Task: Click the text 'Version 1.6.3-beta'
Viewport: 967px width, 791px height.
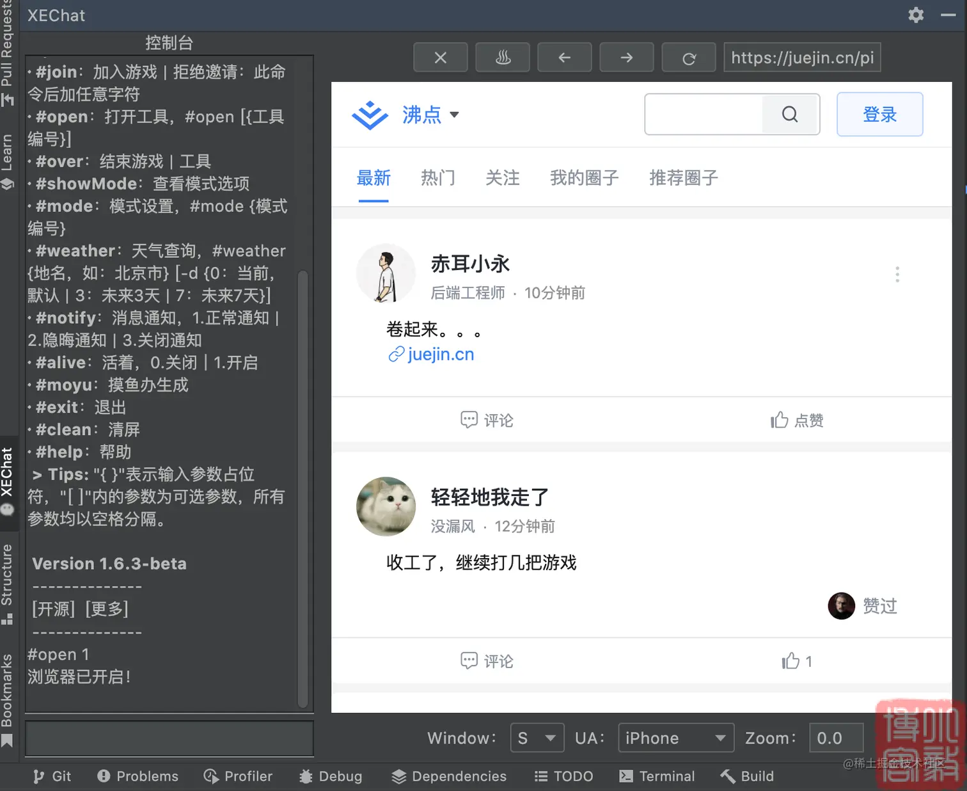Action: coord(109,564)
